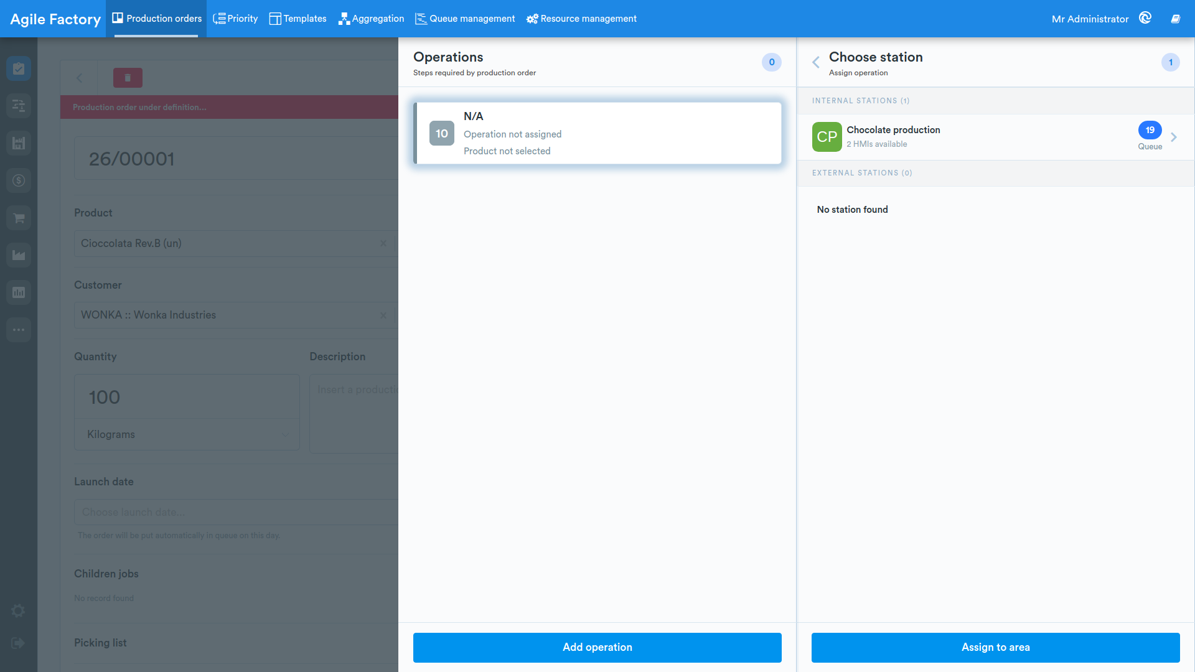Open the dollar coin sidebar icon

point(19,180)
